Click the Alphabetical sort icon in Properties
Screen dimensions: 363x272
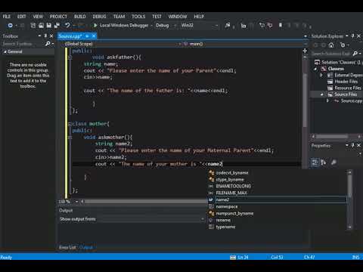click(x=324, y=162)
